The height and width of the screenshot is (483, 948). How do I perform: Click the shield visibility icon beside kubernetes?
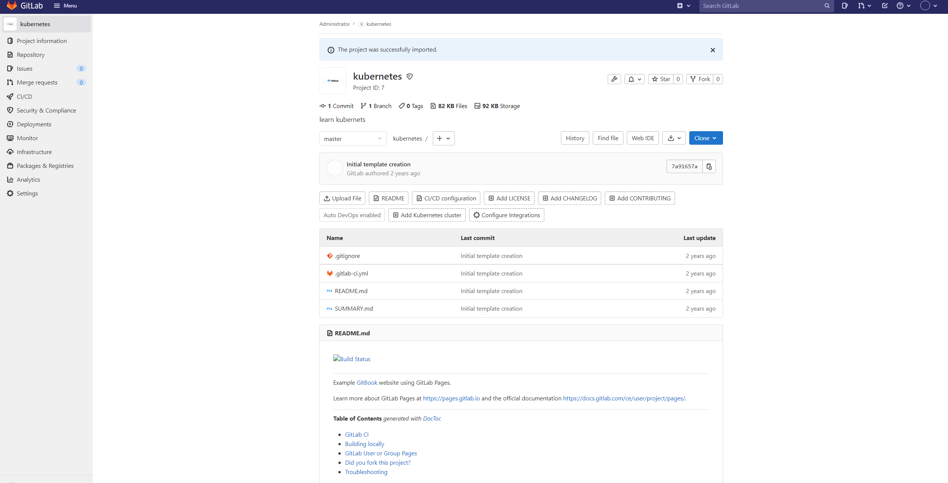pyautogui.click(x=410, y=76)
